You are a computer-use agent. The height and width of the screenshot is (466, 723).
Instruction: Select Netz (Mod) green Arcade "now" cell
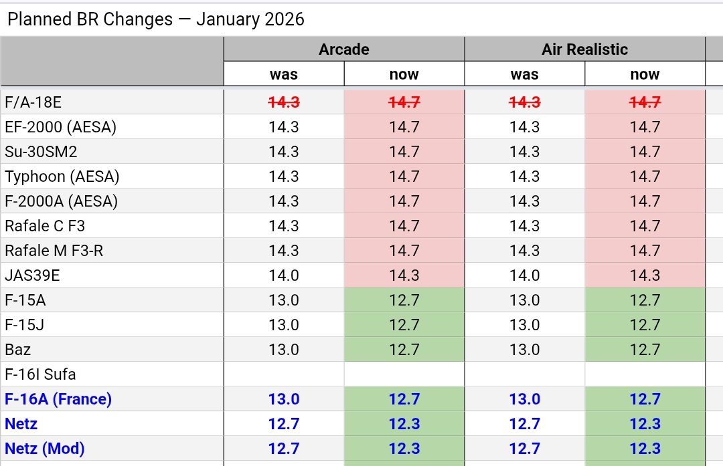click(x=404, y=449)
